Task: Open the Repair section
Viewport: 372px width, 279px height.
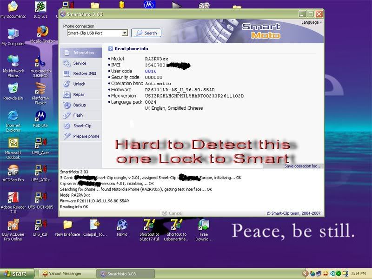Action: point(81,94)
